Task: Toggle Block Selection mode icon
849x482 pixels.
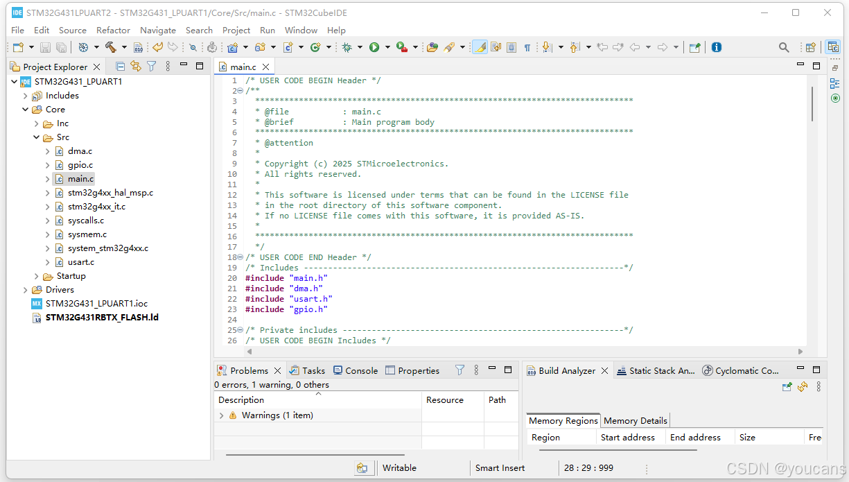Action: [511, 47]
